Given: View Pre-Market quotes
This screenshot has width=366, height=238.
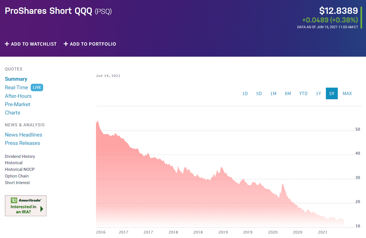Looking at the screenshot, I should 17,104.
